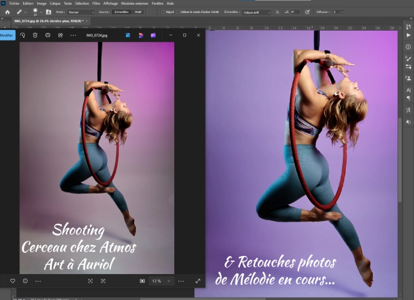Open Brush settings panel icon
Viewport: 414px width, 300px height.
408,58
